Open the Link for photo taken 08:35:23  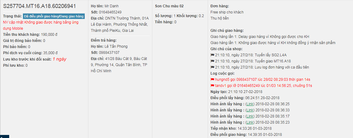click(x=250, y=122)
